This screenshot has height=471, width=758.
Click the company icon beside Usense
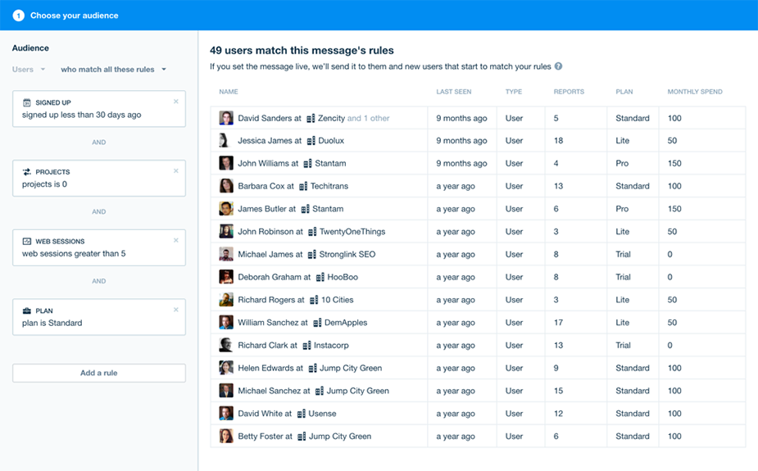coord(302,414)
